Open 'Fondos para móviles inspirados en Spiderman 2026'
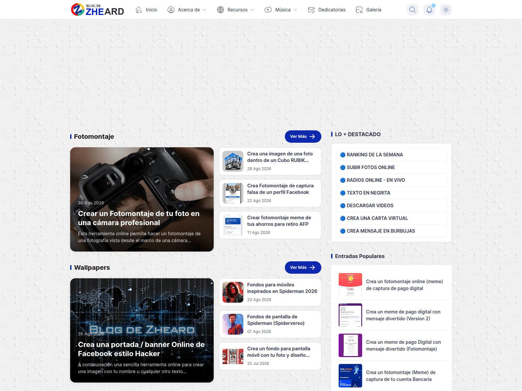Viewport: 522px width, 391px height. pyautogui.click(x=282, y=288)
